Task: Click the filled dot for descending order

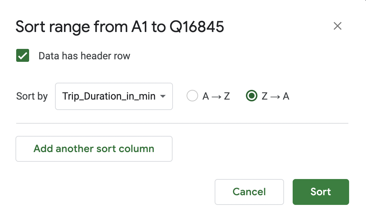Action: pos(252,96)
